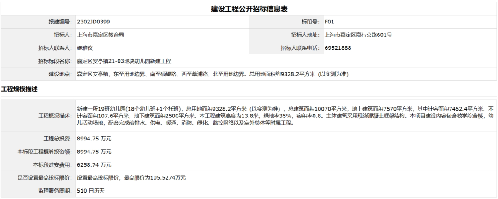Click the 建设地点 label
The height and width of the screenshot is (199, 498).
[x=61, y=74]
